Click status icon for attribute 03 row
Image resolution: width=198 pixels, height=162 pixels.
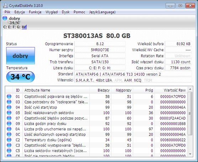point(9,102)
